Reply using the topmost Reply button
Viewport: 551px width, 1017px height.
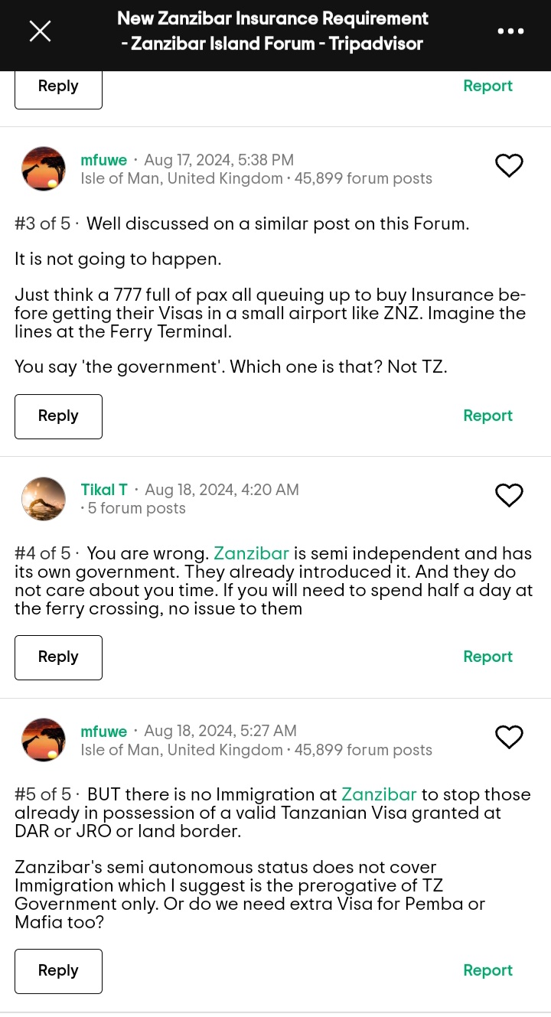point(58,88)
